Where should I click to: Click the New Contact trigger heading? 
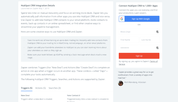73,95
